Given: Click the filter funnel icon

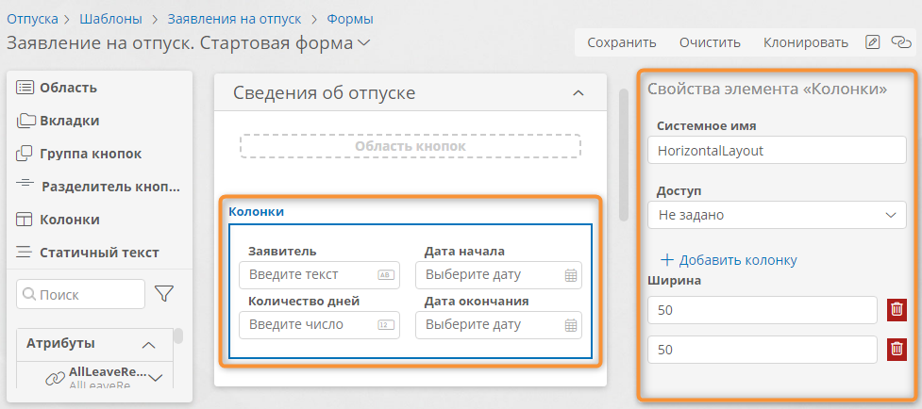Looking at the screenshot, I should 164,294.
